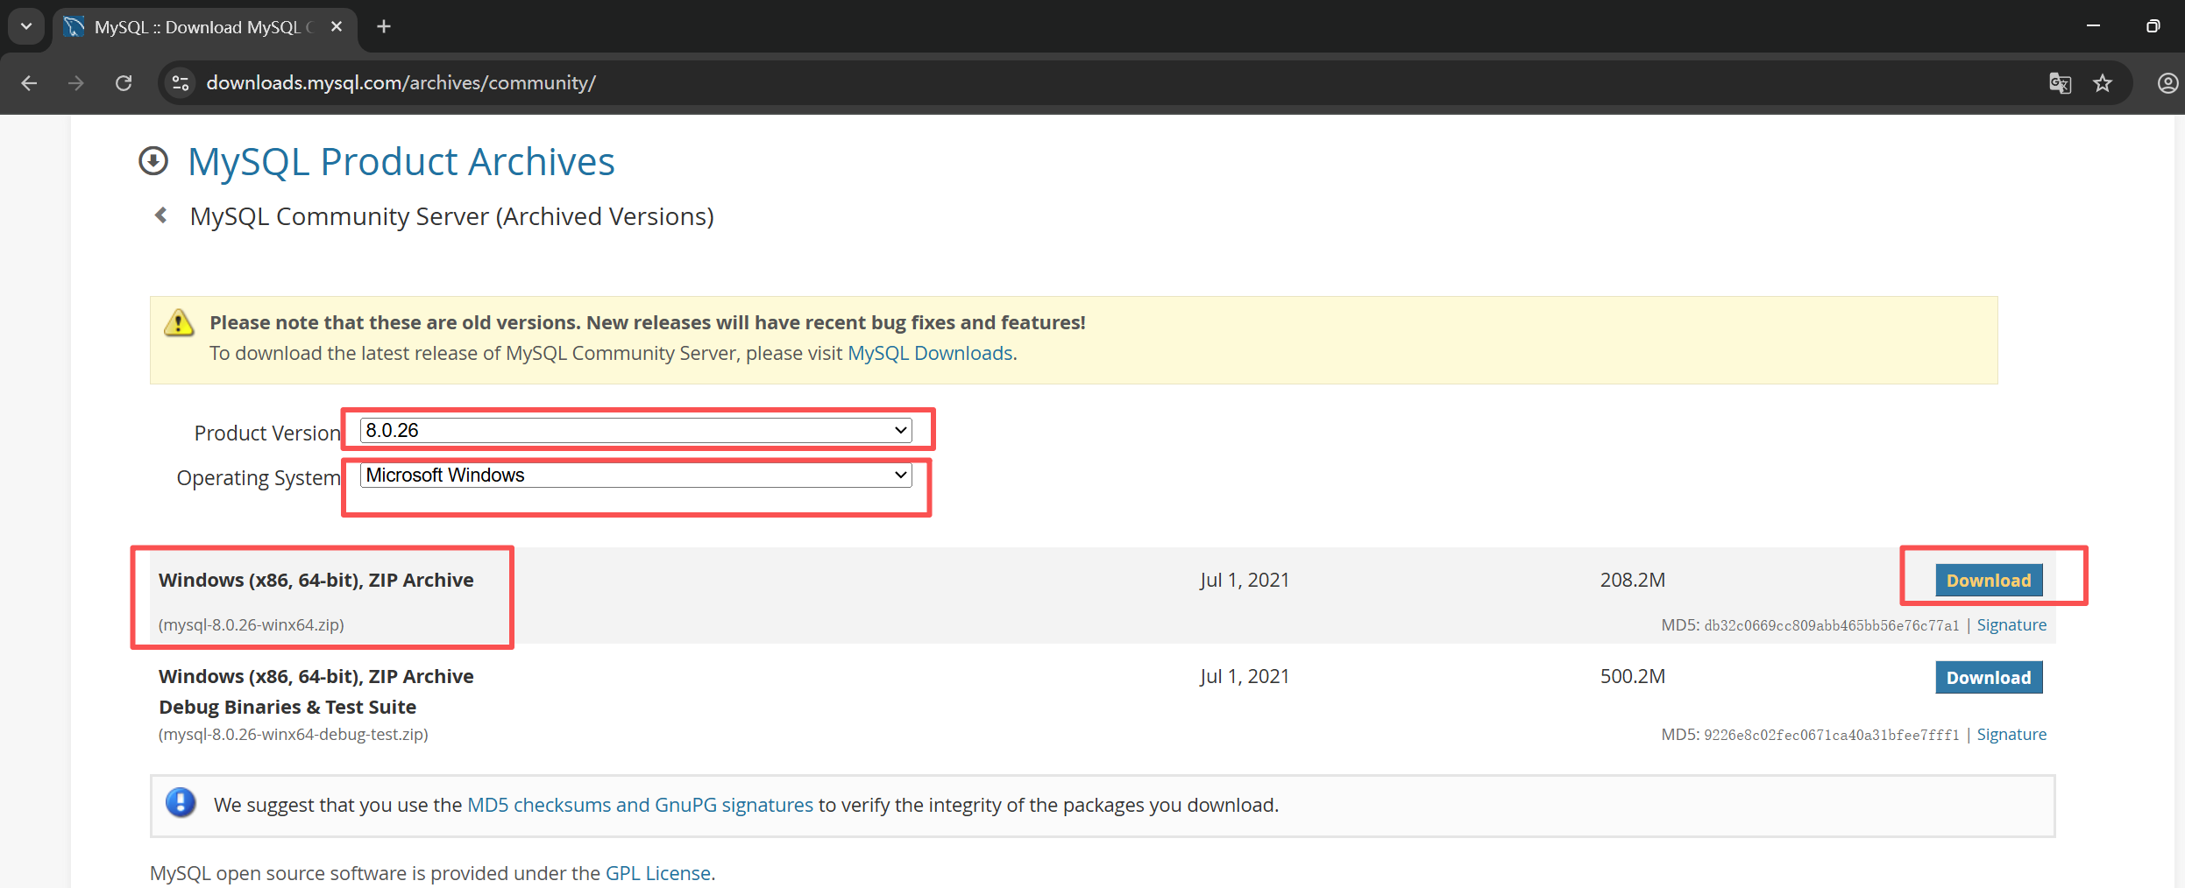Open the tab search dropdown arrow
This screenshot has height=888, width=2185.
click(x=26, y=26)
